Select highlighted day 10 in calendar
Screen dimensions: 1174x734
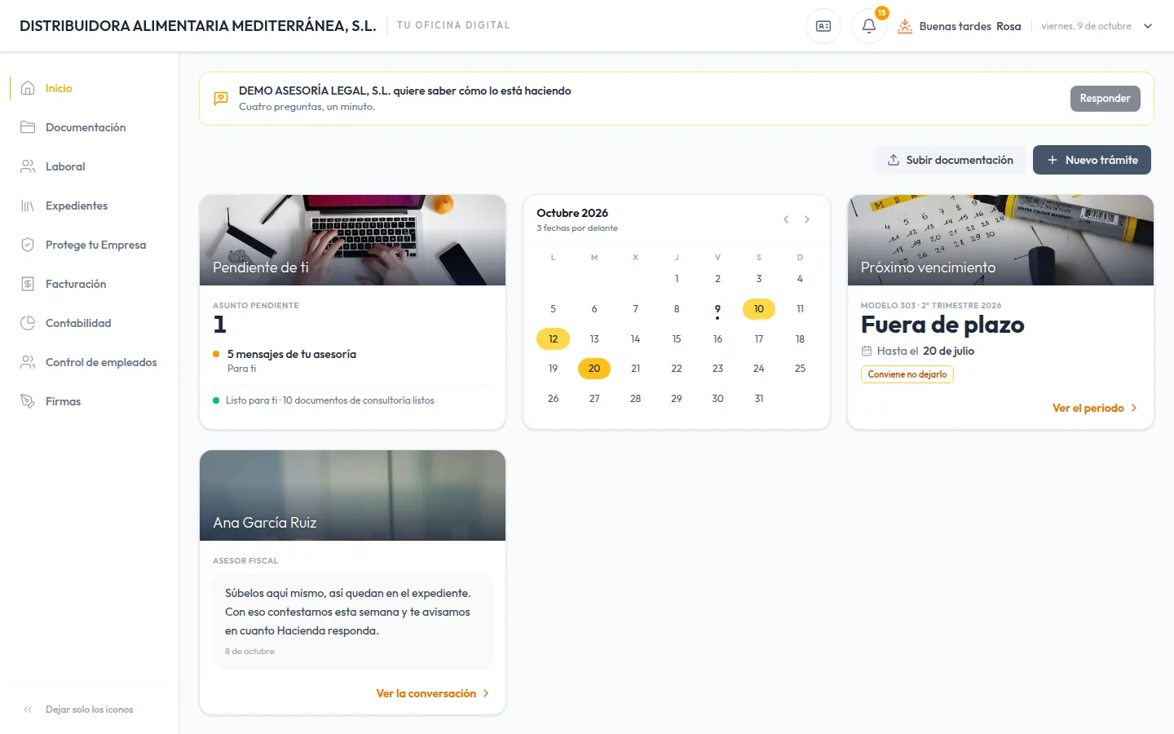(x=759, y=309)
